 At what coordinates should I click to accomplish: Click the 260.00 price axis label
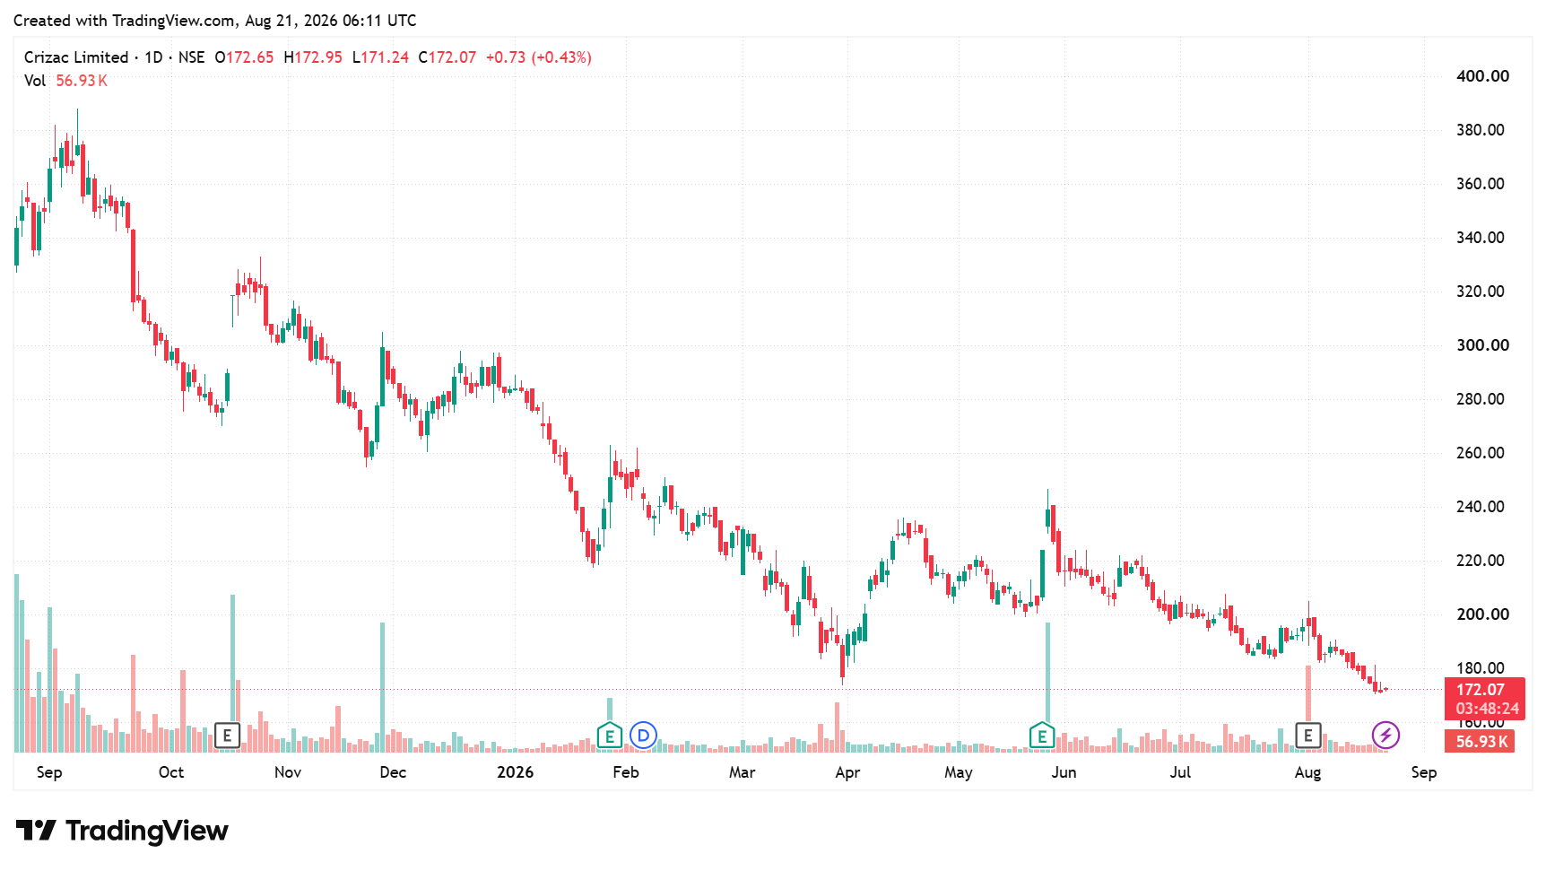(x=1481, y=453)
